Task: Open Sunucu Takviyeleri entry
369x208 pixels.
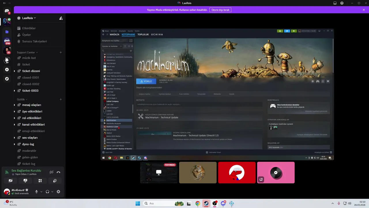Action: point(39,41)
